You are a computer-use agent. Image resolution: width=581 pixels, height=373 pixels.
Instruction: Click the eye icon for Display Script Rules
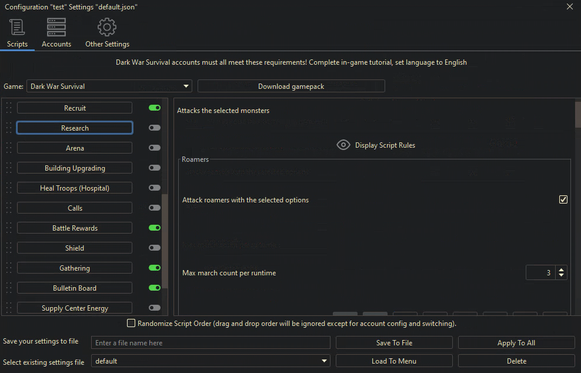pos(343,145)
